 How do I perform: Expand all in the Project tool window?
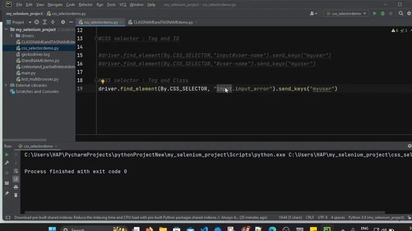44,22
